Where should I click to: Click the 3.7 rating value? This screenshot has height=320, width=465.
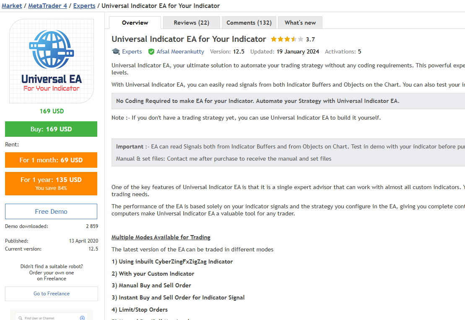click(x=311, y=39)
